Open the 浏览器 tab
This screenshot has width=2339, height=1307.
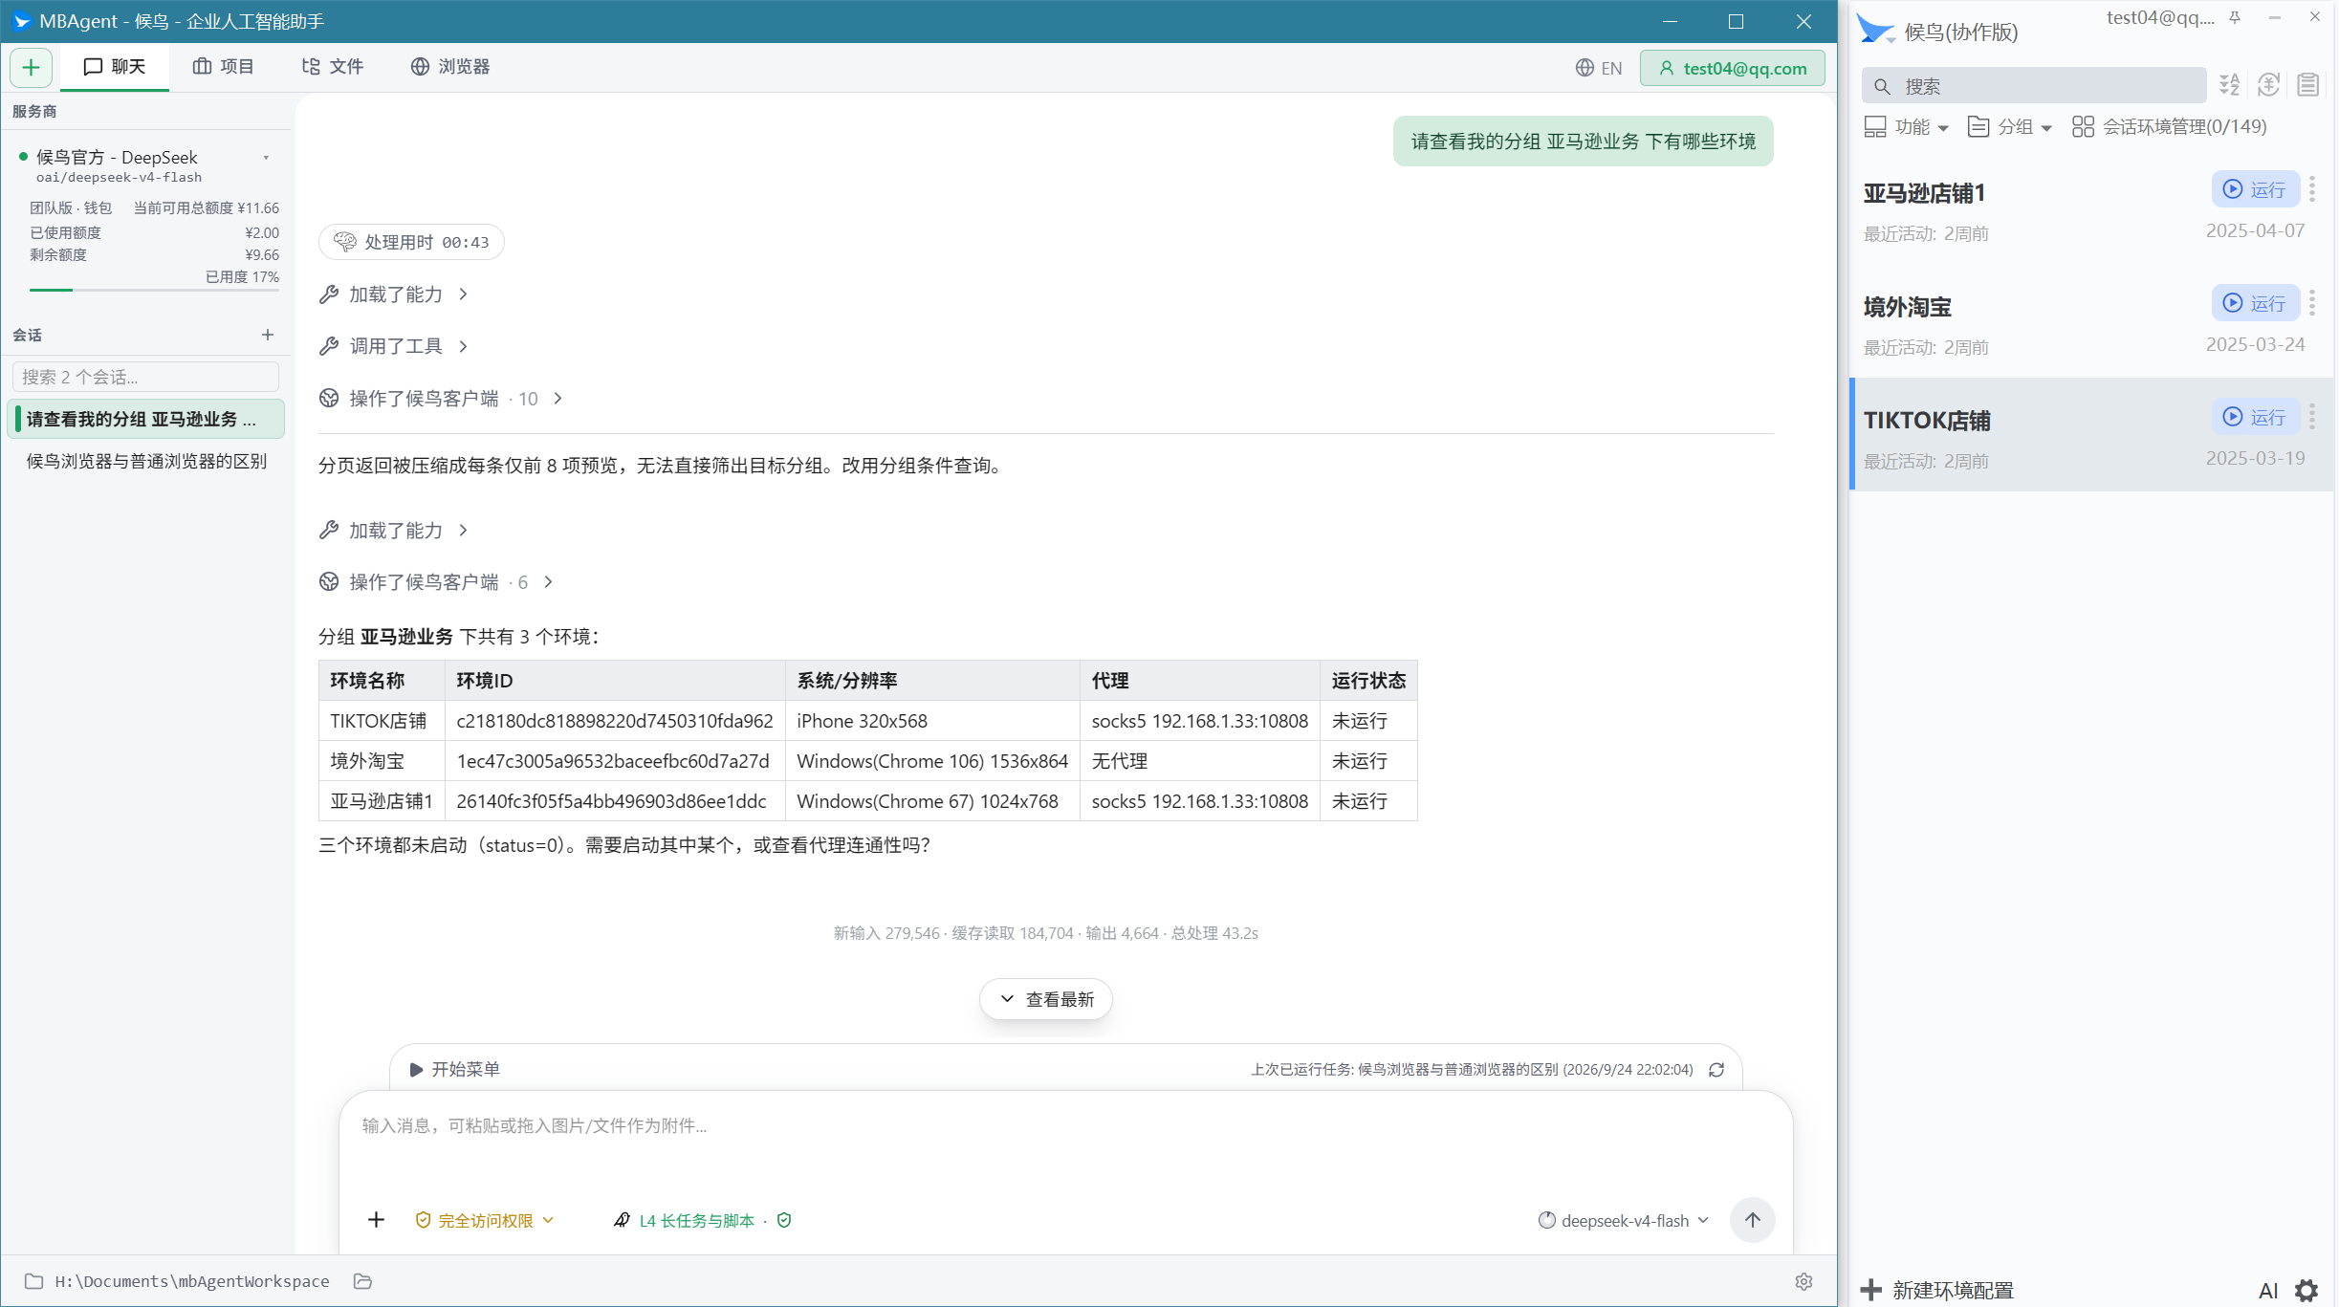point(450,67)
